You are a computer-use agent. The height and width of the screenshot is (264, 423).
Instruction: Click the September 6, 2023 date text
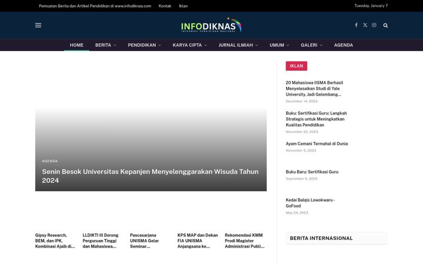[x=301, y=178]
